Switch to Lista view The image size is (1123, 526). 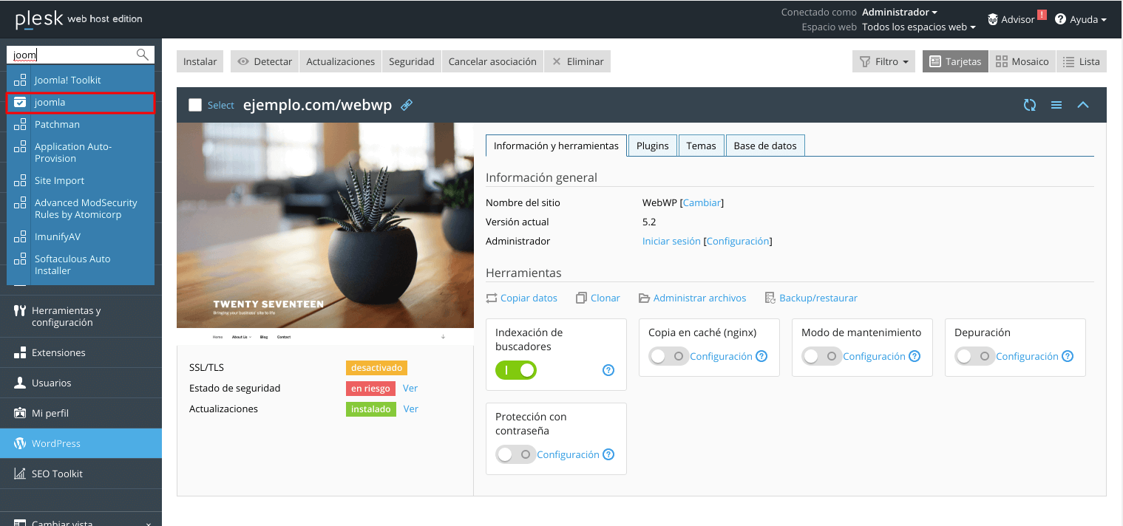pyautogui.click(x=1082, y=61)
